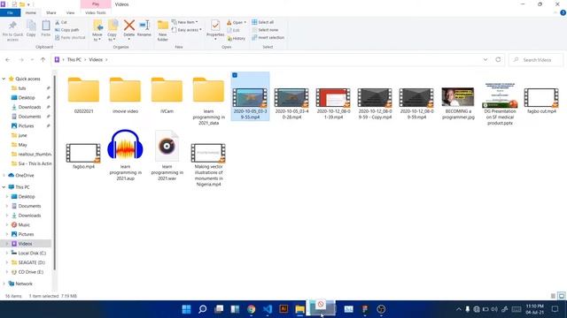Click the Cut command
Viewport: 567px width, 318px height.
(61, 22)
